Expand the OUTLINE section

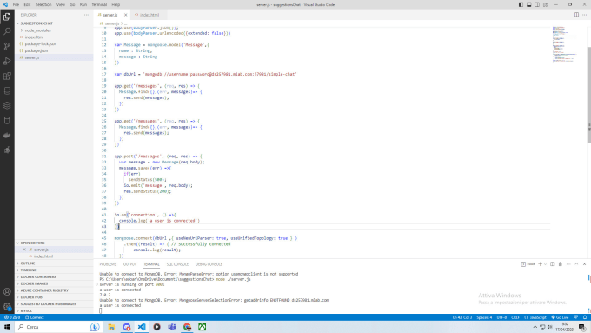click(x=28, y=263)
